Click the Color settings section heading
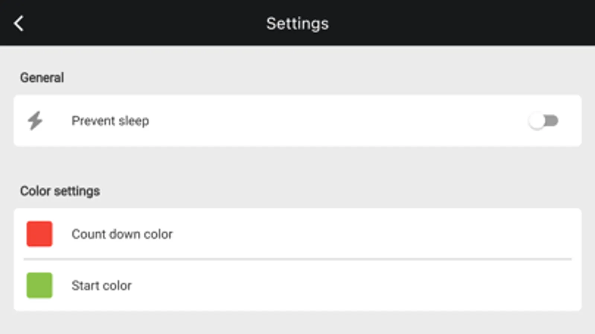The height and width of the screenshot is (334, 595). pyautogui.click(x=60, y=191)
